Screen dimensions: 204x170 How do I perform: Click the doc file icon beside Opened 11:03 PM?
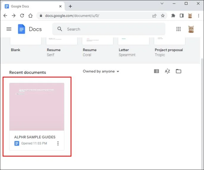17,143
